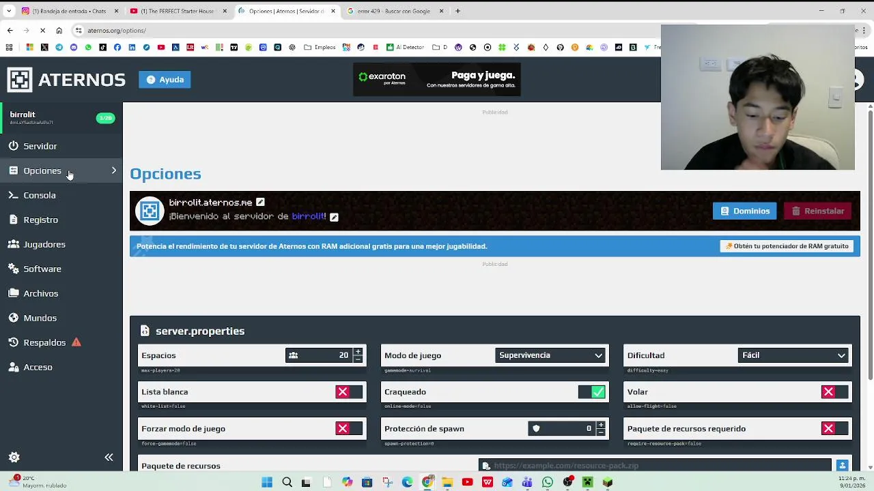Decrease Espacios player slots with minus
The image size is (874, 491).
[x=358, y=359]
